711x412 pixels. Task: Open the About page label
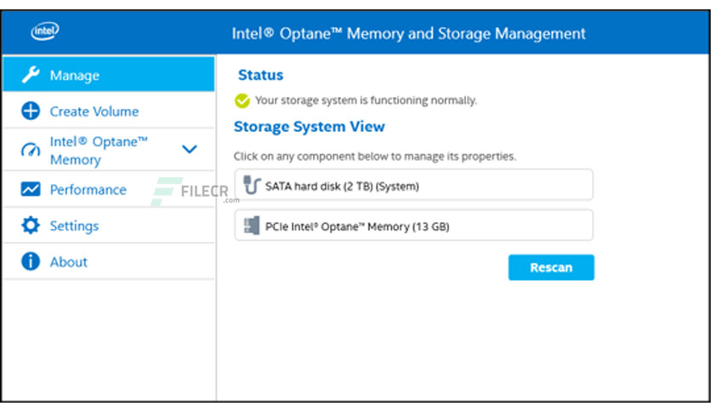69,262
